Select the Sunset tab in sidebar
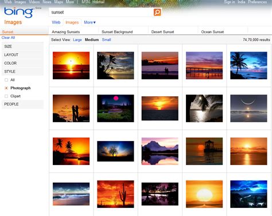Viewport: 272px width, 216px height. [x=7, y=32]
